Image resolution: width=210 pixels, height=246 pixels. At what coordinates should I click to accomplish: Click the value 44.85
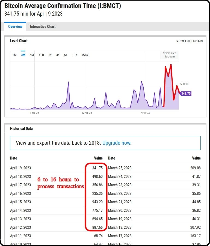[x=196, y=202]
